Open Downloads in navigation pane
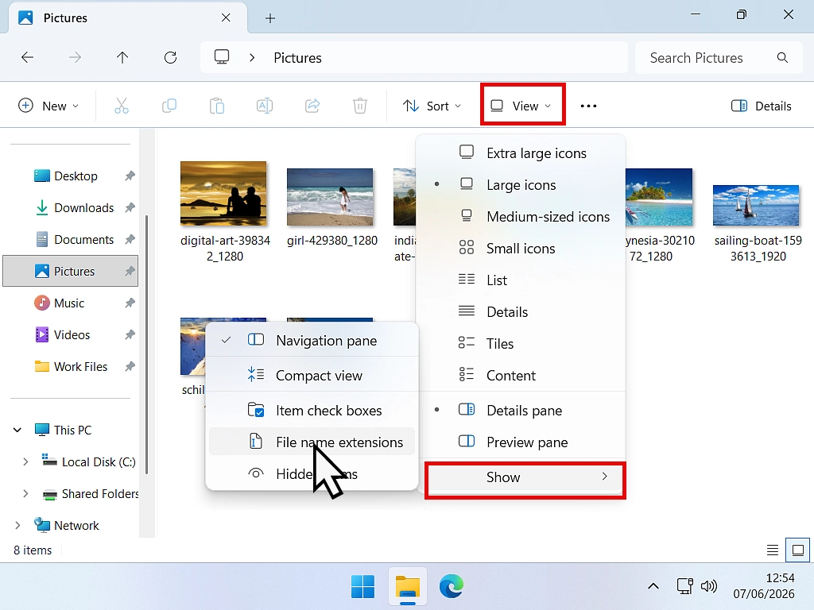This screenshot has height=610, width=814. click(x=71, y=207)
